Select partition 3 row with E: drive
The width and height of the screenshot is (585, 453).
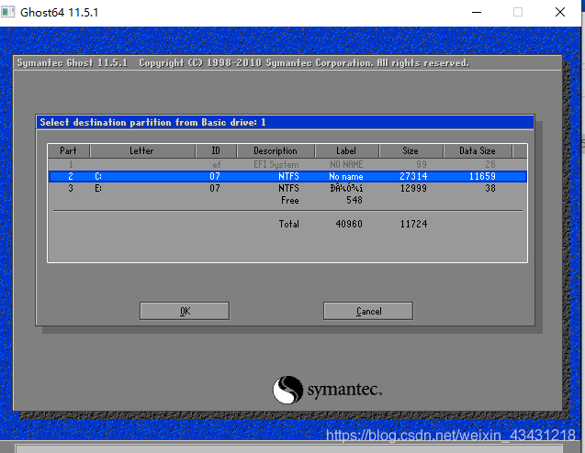(287, 188)
